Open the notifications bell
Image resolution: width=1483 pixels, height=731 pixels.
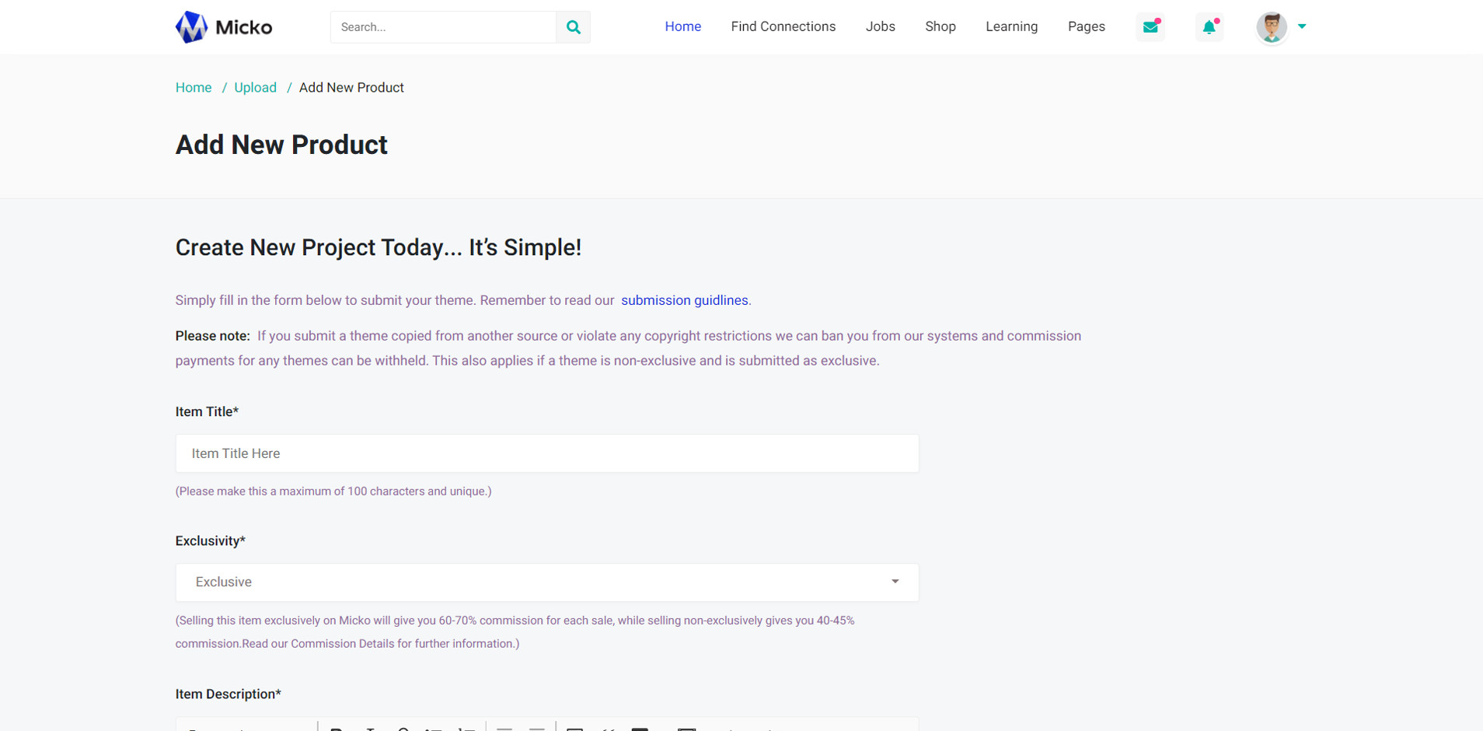1209,27
